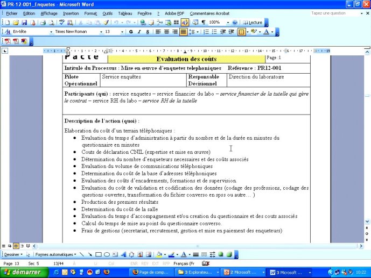Open the font combo box Times New Roman
The width and height of the screenshot is (371, 278).
(79, 32)
